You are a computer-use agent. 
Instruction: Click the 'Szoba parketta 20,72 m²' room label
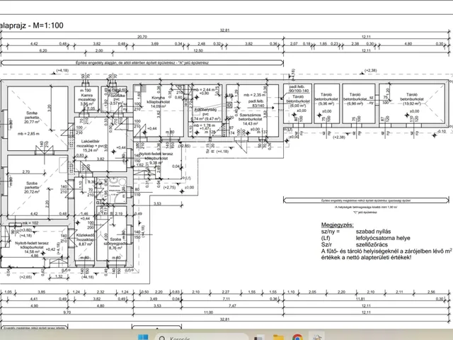tap(32, 188)
